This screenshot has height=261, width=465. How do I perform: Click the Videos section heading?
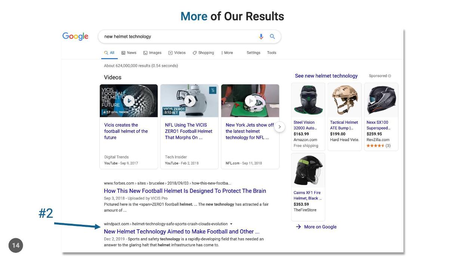[113, 78]
